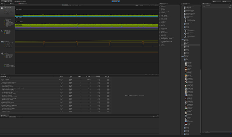Open the Create dropdown in Hierarchy
Viewport: 232px width, 137px height.
[162, 5]
